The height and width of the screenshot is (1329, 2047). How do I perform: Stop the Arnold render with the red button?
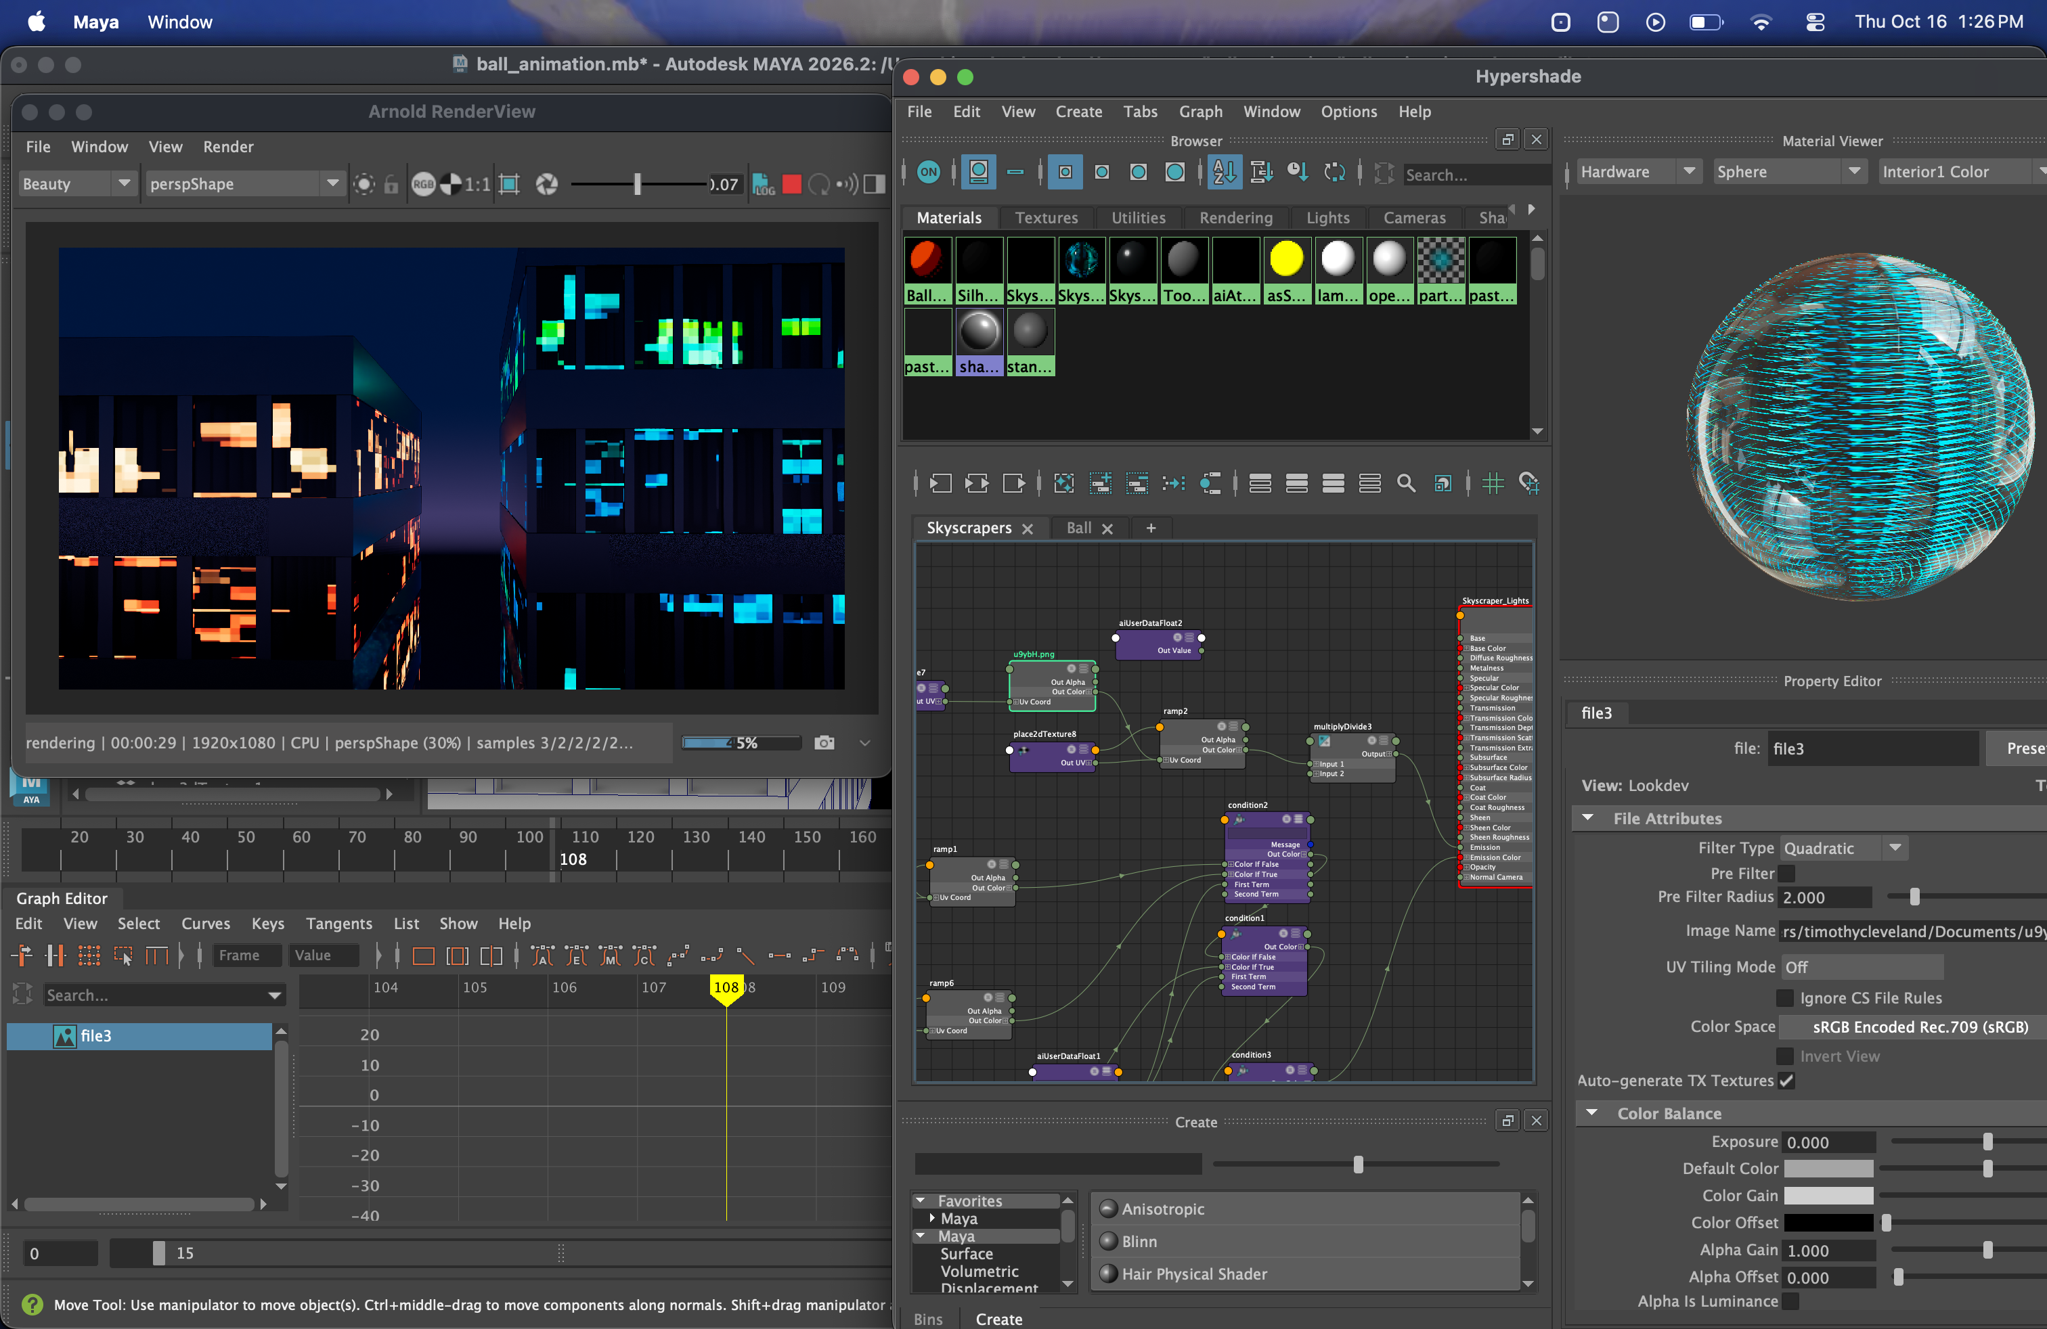pos(791,184)
